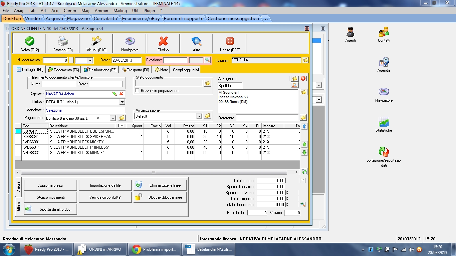
Task: Open the Agenti desktop icon
Action: pyautogui.click(x=350, y=32)
